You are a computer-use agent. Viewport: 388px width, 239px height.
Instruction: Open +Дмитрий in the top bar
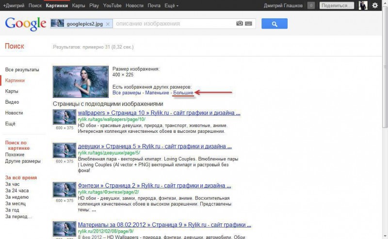click(x=14, y=5)
